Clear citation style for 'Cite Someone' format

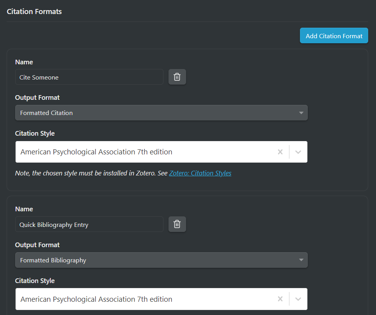click(280, 152)
